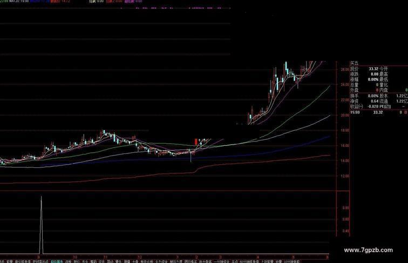
Task: Click the 18.00 price axis label
Action: [345, 130]
